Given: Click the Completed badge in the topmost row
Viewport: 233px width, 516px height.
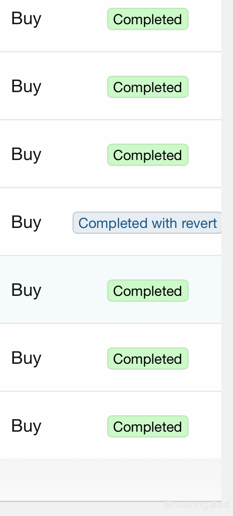Looking at the screenshot, I should point(148,19).
